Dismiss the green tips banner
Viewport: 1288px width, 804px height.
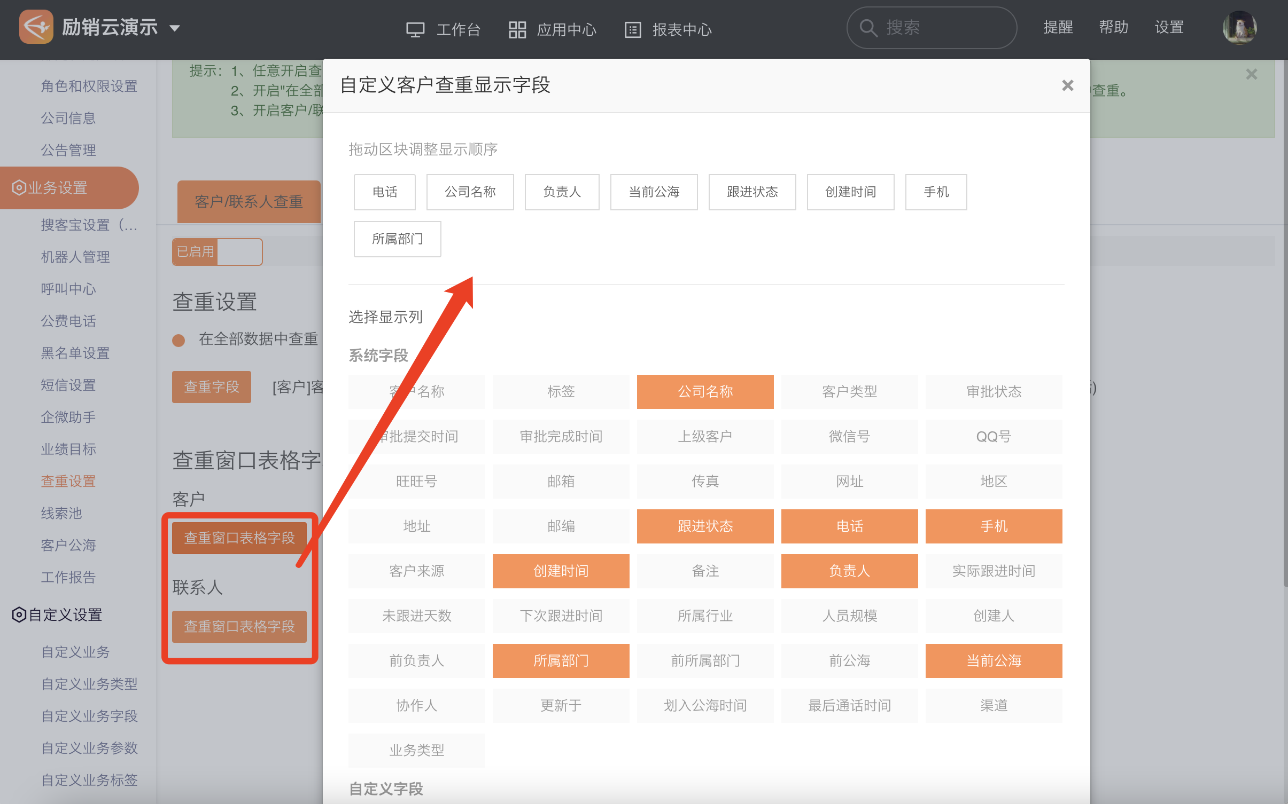[1251, 74]
